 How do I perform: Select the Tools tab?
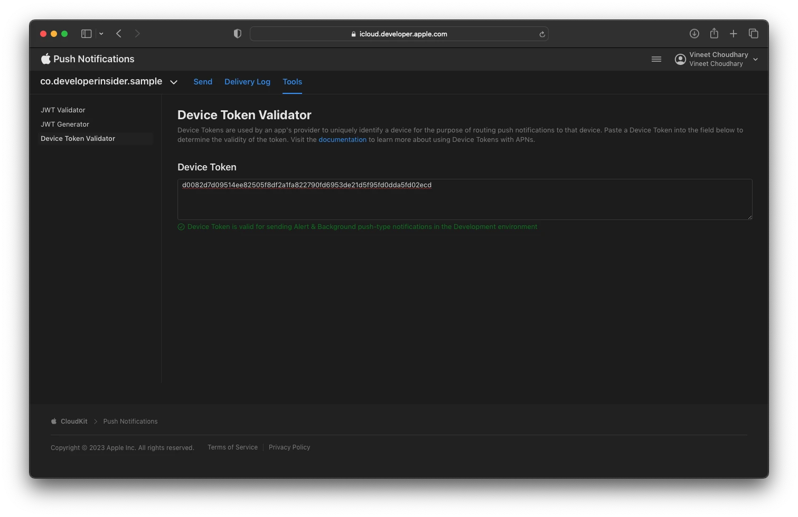pyautogui.click(x=292, y=82)
